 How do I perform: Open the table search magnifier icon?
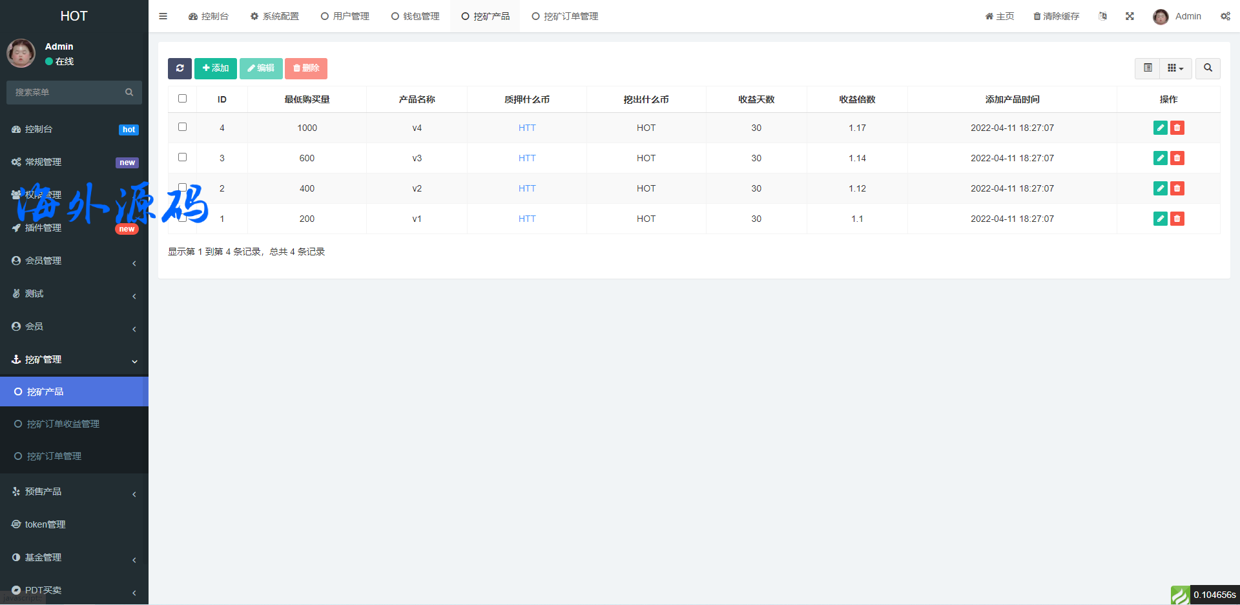click(x=1208, y=68)
